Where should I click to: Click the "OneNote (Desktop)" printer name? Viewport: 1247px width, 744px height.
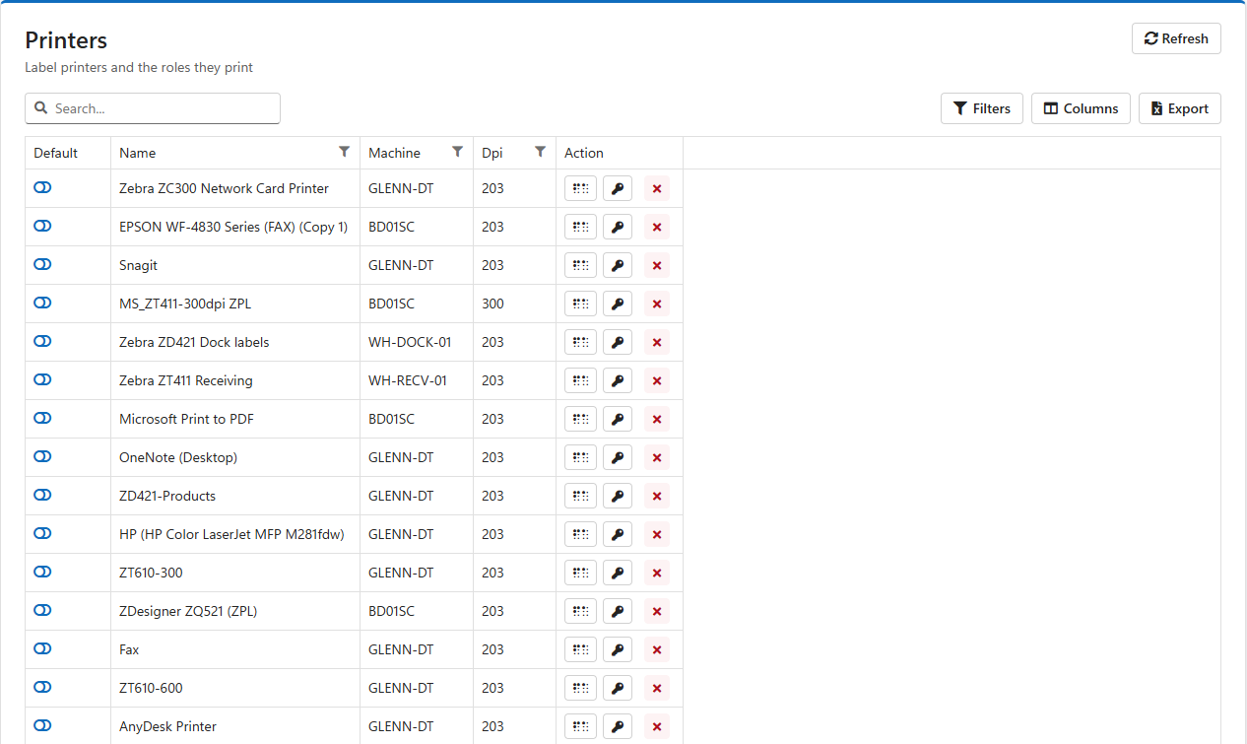[178, 457]
